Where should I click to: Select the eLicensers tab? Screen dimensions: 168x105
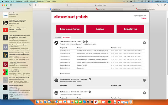click(66, 37)
